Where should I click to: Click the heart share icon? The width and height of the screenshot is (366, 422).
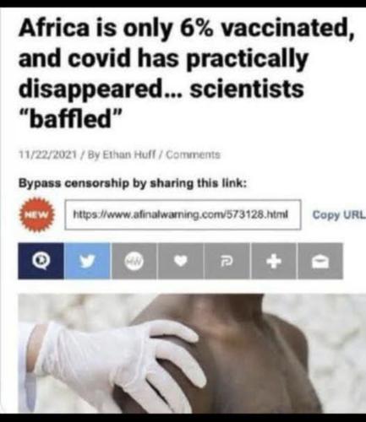[x=180, y=261]
